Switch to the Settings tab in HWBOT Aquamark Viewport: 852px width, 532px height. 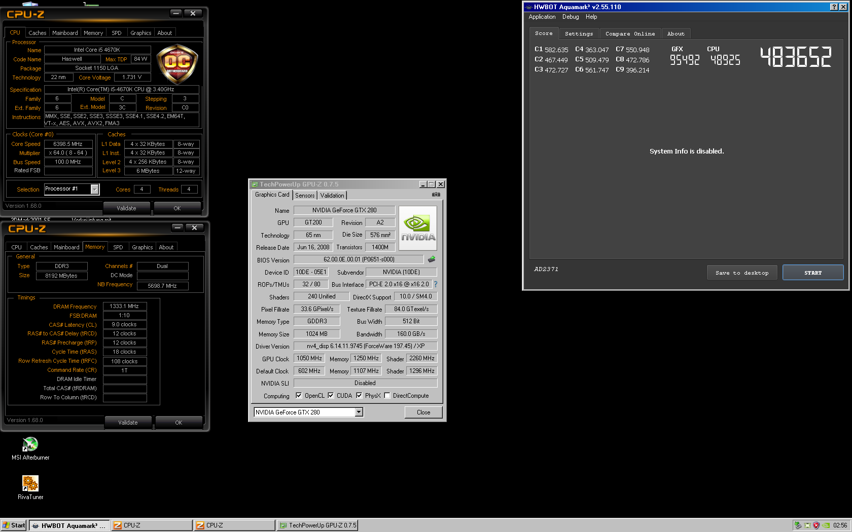pyautogui.click(x=579, y=33)
